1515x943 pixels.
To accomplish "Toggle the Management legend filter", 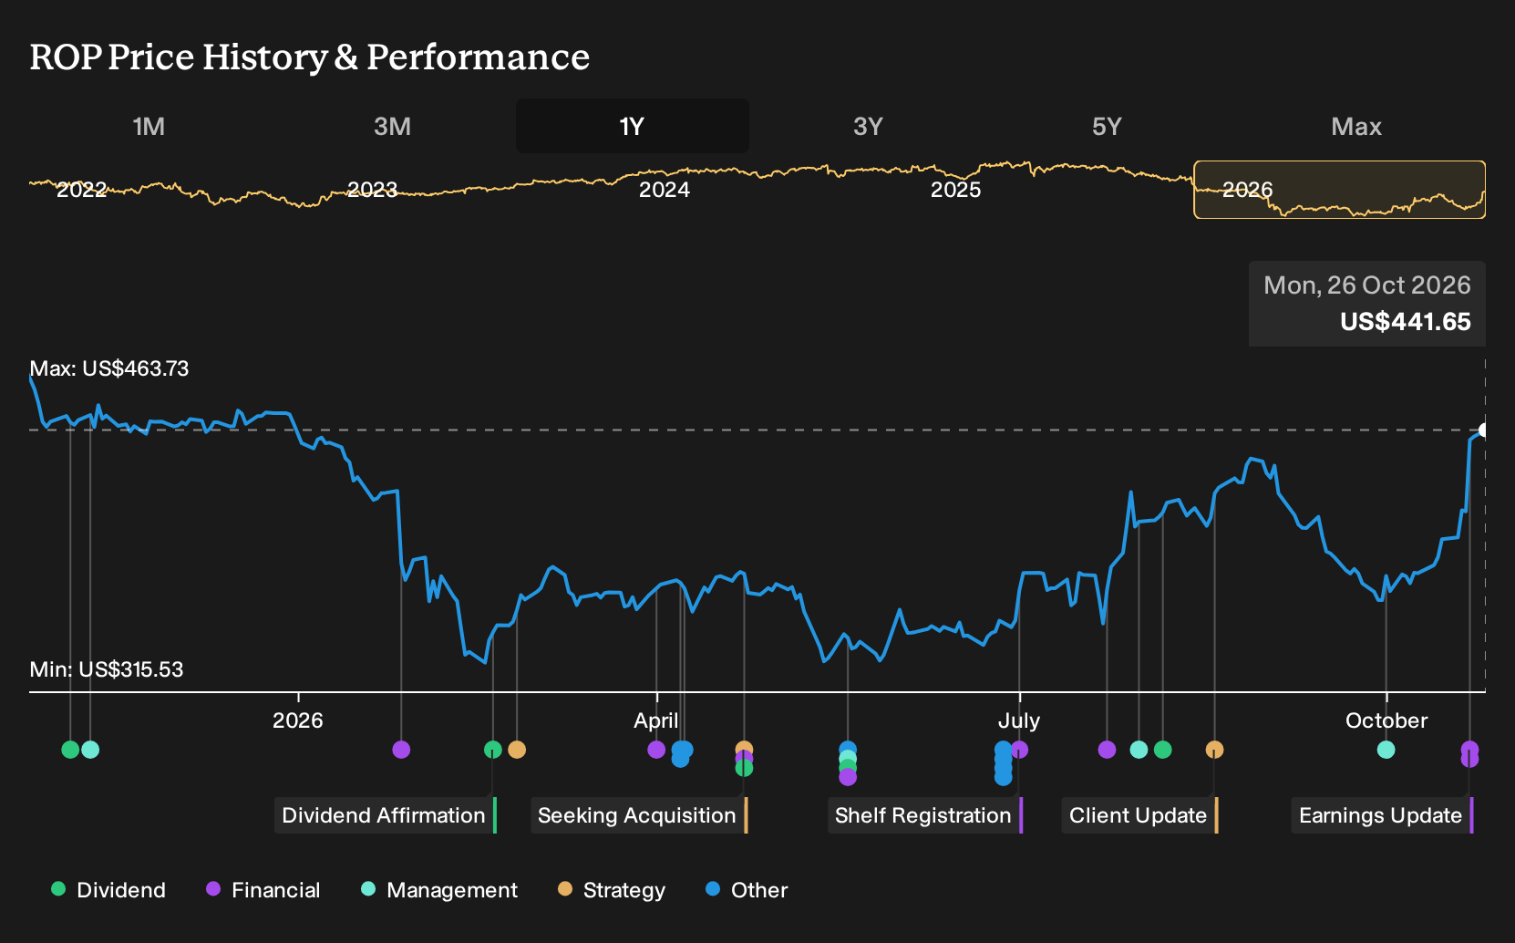I will [439, 890].
